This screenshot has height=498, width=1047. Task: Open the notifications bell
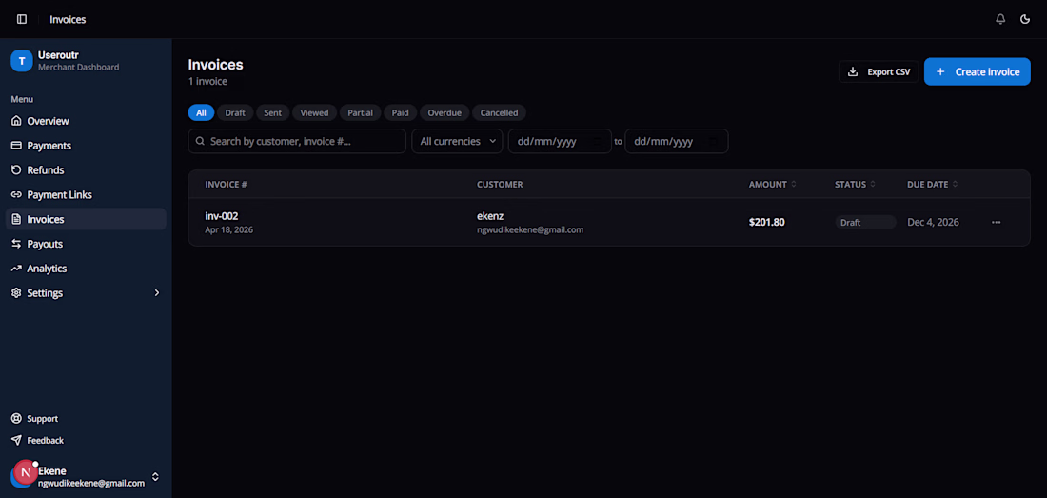pyautogui.click(x=1000, y=19)
